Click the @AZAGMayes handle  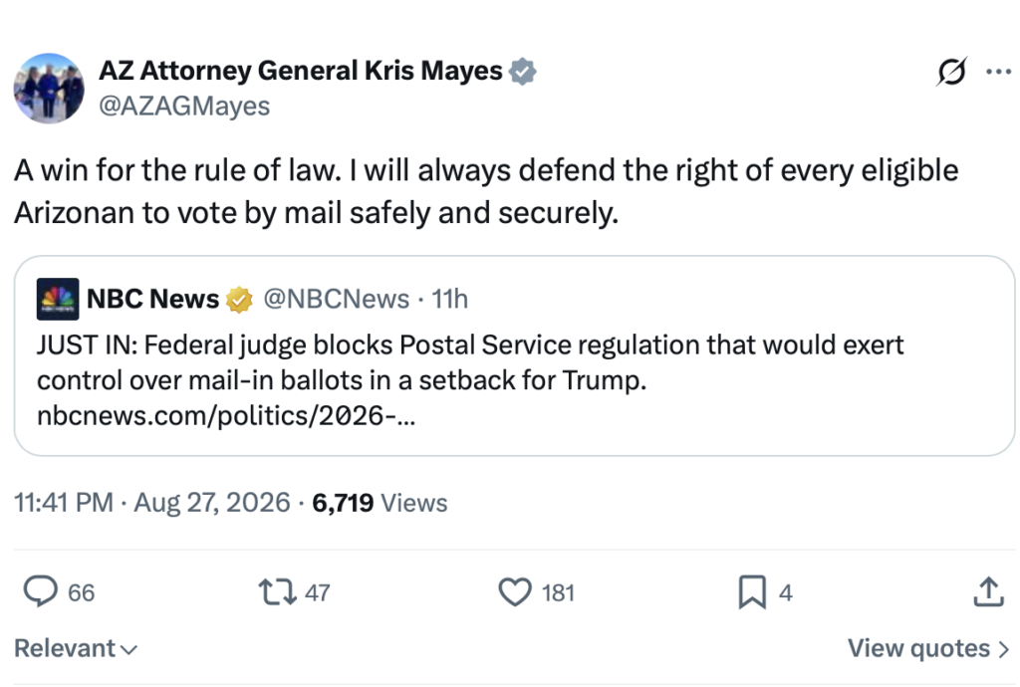[184, 106]
